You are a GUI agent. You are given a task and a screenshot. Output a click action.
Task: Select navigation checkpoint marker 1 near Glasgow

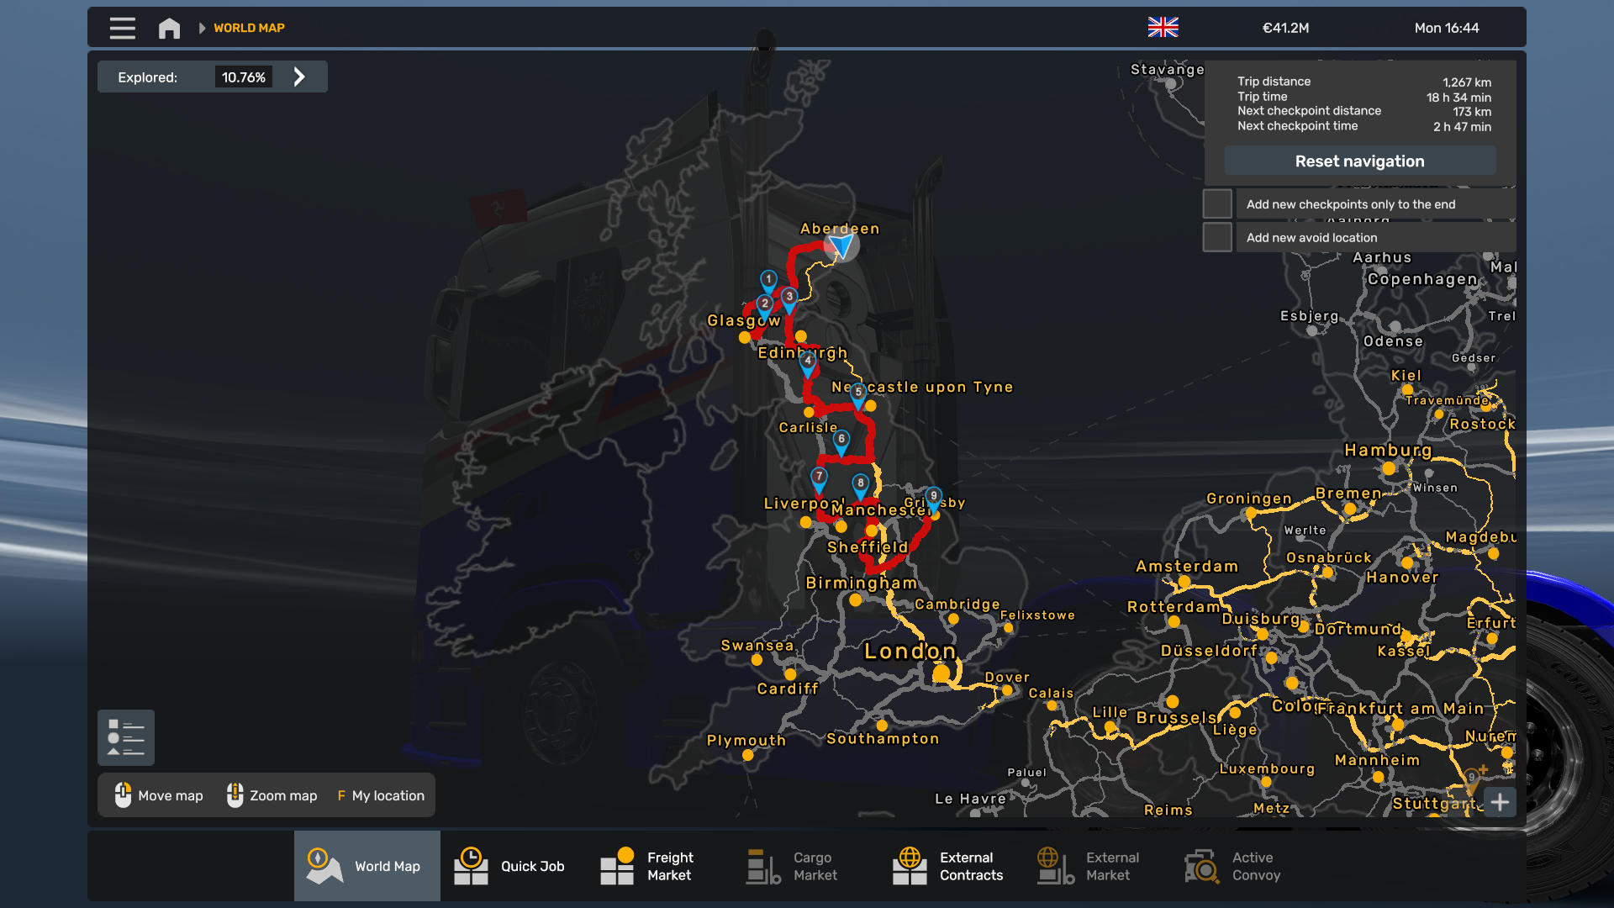pyautogui.click(x=768, y=280)
